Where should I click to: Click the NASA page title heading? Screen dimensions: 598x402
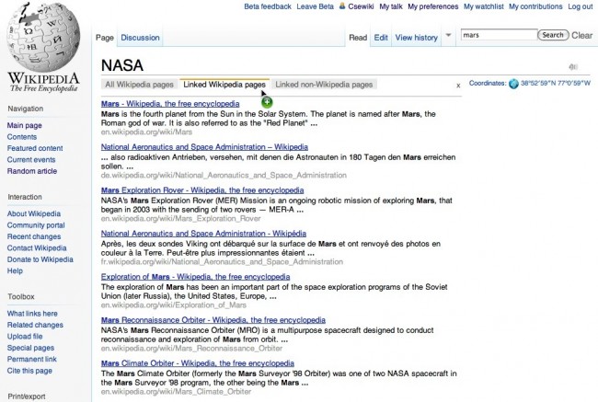tap(122, 65)
